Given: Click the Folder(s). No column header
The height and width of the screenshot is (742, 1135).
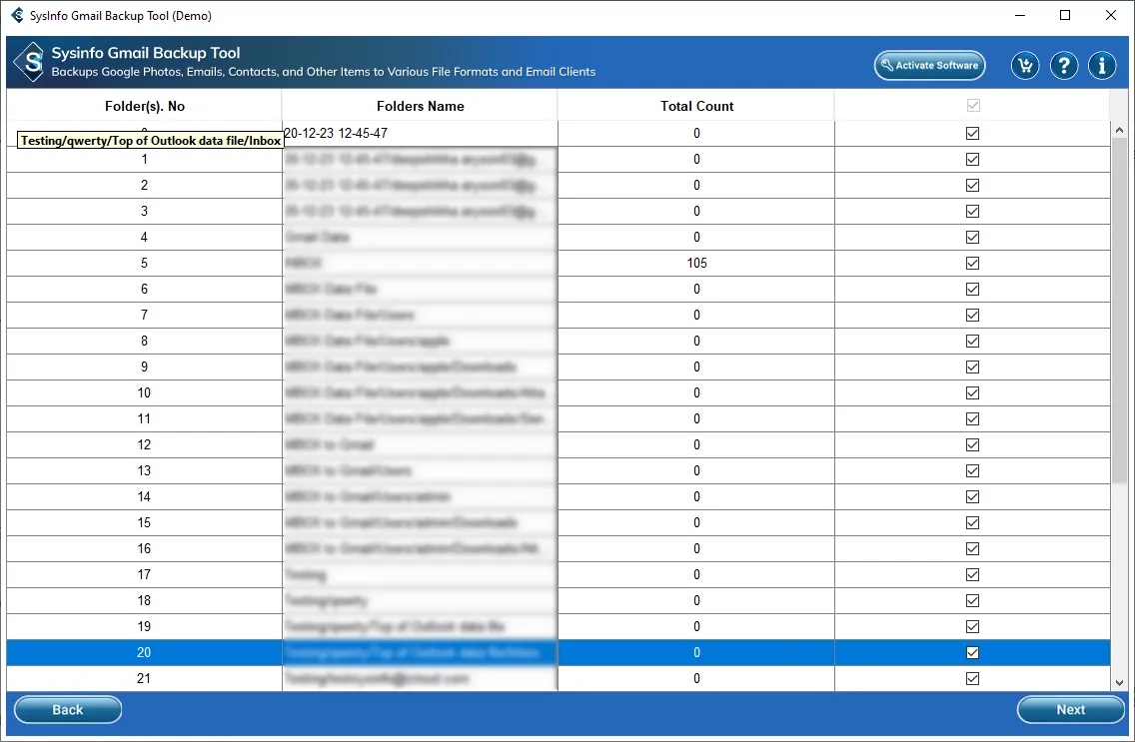Looking at the screenshot, I should point(144,106).
